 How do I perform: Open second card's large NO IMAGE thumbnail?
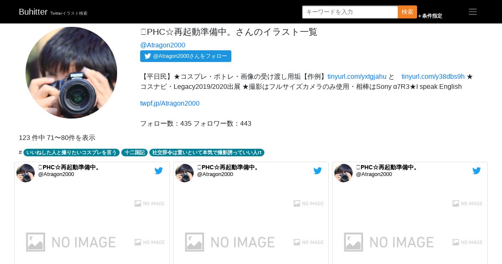[230, 242]
